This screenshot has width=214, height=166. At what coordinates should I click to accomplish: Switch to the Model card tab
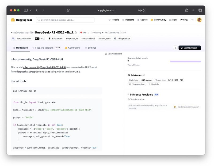point(20,48)
